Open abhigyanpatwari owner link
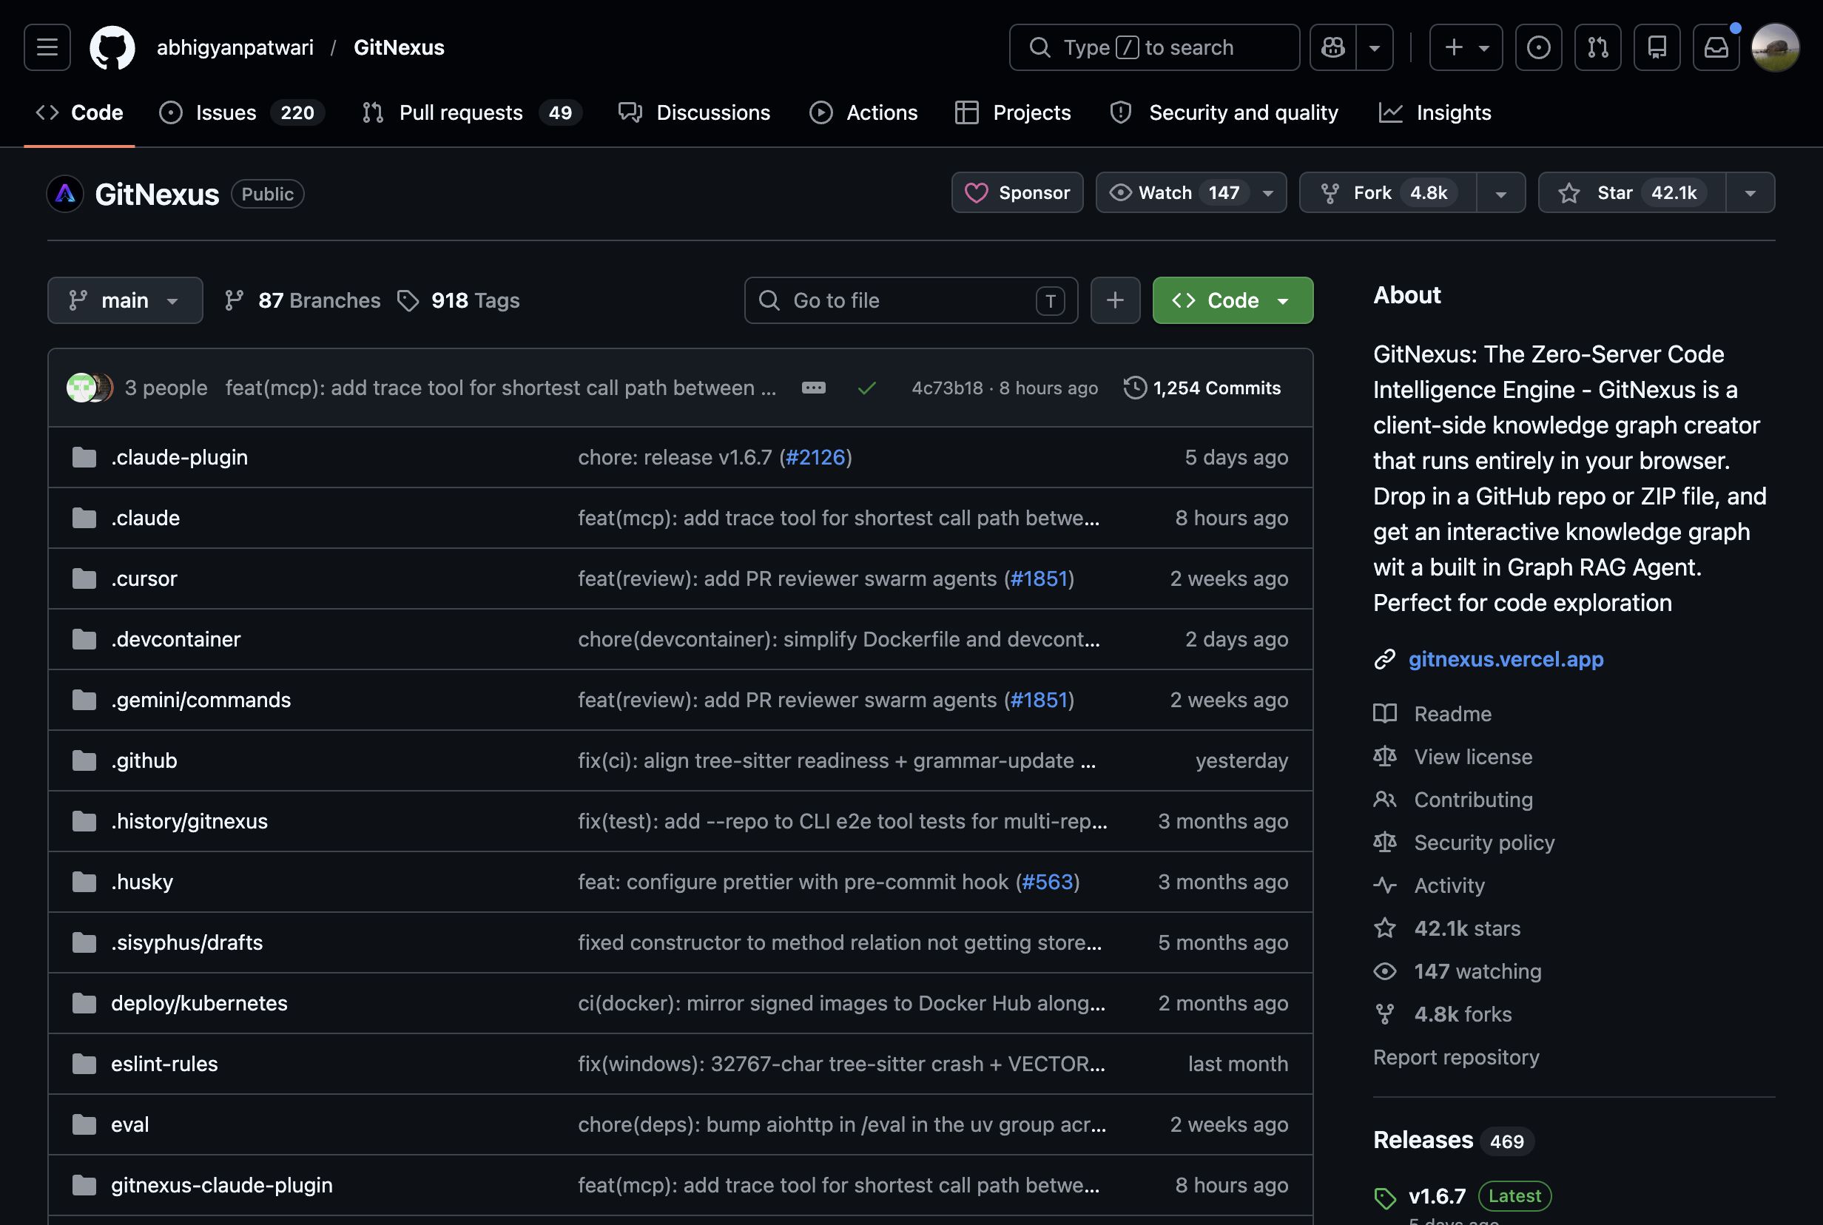The height and width of the screenshot is (1225, 1823). (x=235, y=47)
